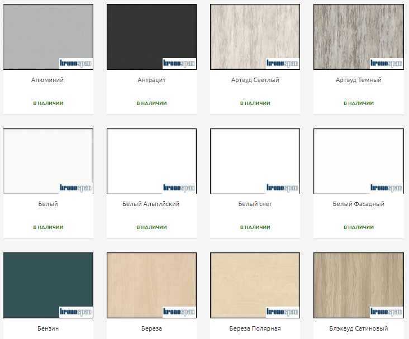
Task: Pick the Белый Альпийский color swatch
Action: coord(151,159)
